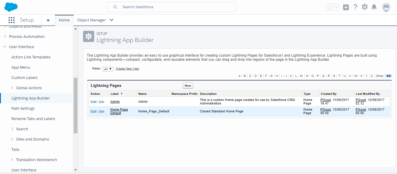The width and height of the screenshot is (397, 174).
Task: Expand the Global Actions node
Action: 12,88
